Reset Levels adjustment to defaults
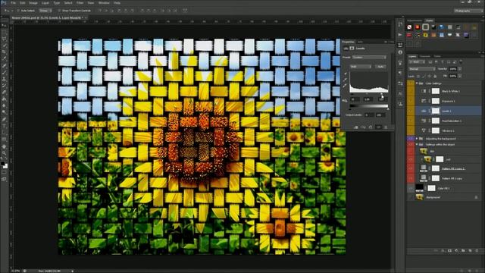The image size is (485, 273). (x=371, y=127)
